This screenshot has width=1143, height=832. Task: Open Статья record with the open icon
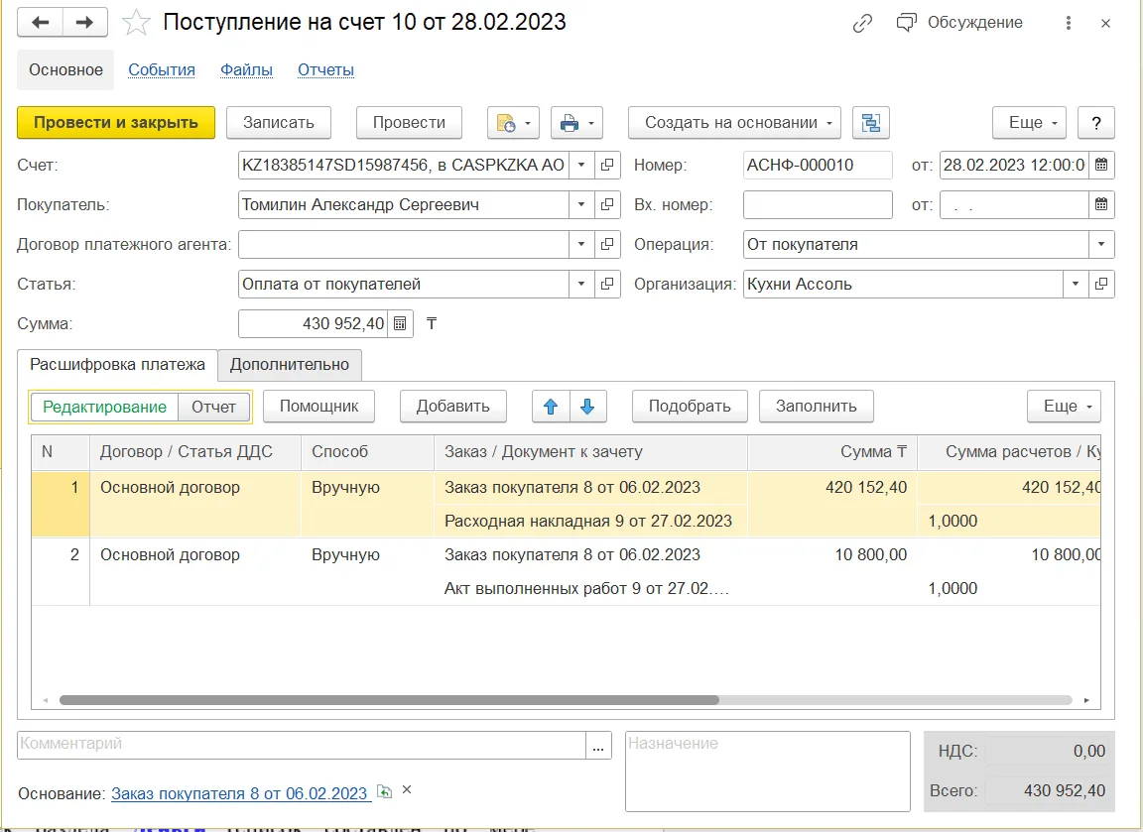(607, 285)
